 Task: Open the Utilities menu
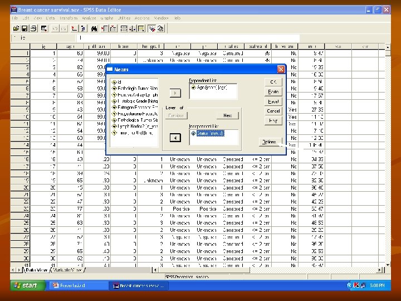pos(124,18)
